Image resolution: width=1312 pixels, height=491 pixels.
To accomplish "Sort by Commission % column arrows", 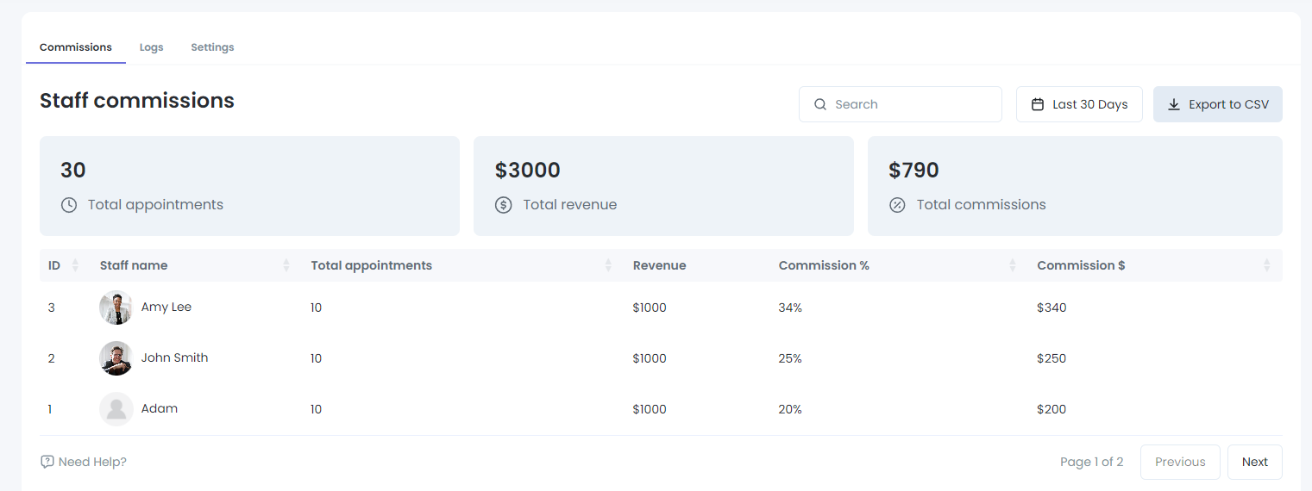I will [x=1013, y=265].
